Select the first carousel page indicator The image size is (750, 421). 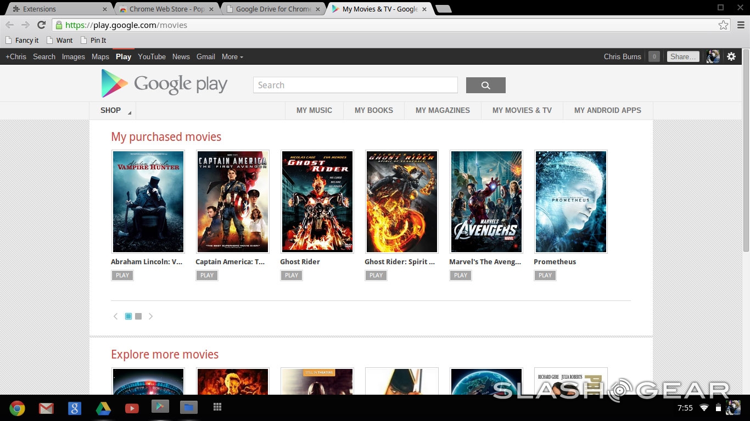point(128,316)
